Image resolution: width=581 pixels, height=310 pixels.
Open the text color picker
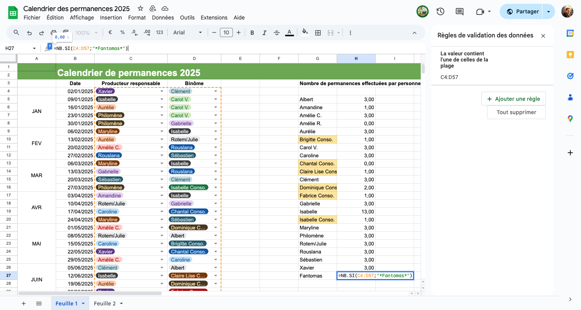click(x=290, y=32)
